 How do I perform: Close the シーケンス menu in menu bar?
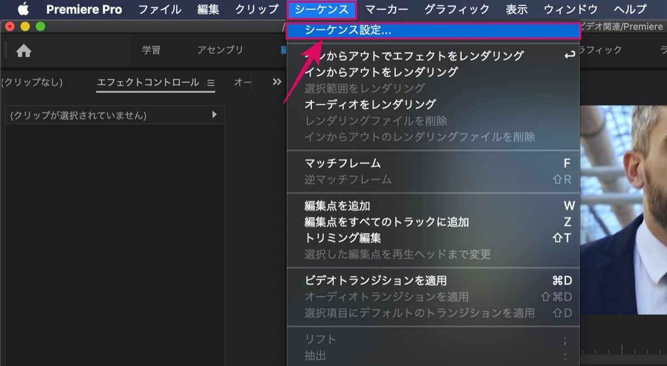tap(321, 9)
